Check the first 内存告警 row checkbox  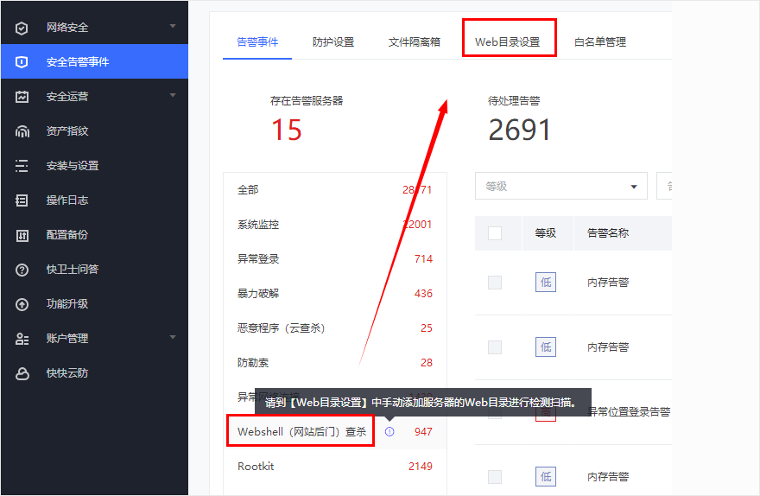pos(495,283)
